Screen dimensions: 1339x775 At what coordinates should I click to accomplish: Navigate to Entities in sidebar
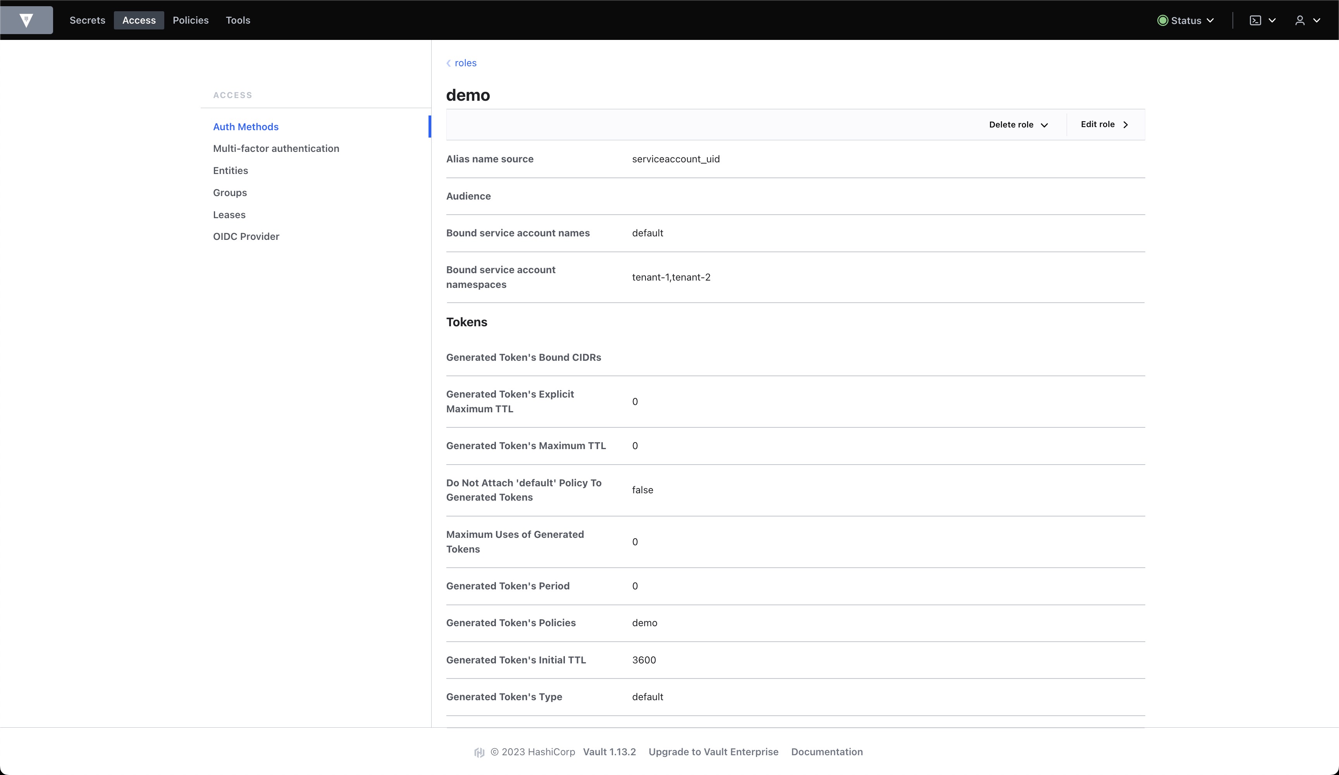tap(230, 170)
